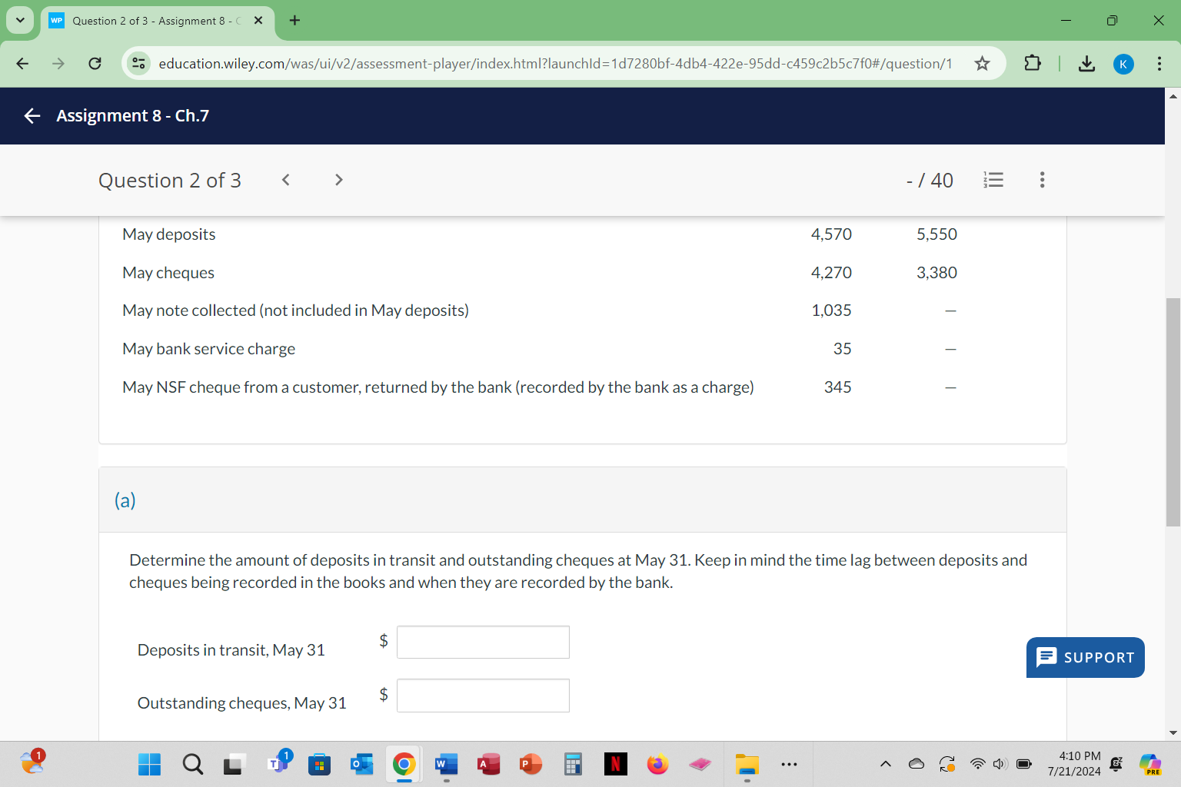Open the Chrome three-dot menu
The image size is (1181, 787).
pyautogui.click(x=1159, y=64)
